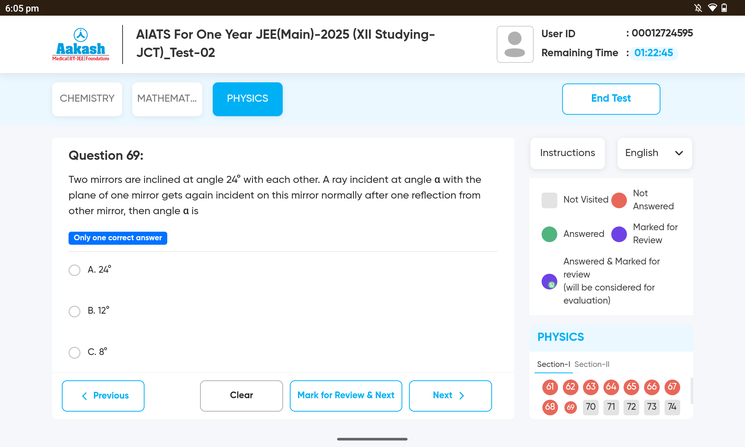
Task: Switch to Section-II tab
Action: (x=592, y=364)
